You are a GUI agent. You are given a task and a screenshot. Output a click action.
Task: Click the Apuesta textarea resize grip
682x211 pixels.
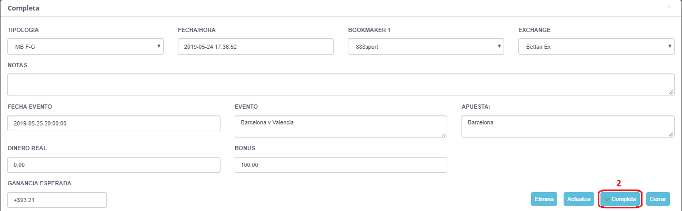(671, 134)
